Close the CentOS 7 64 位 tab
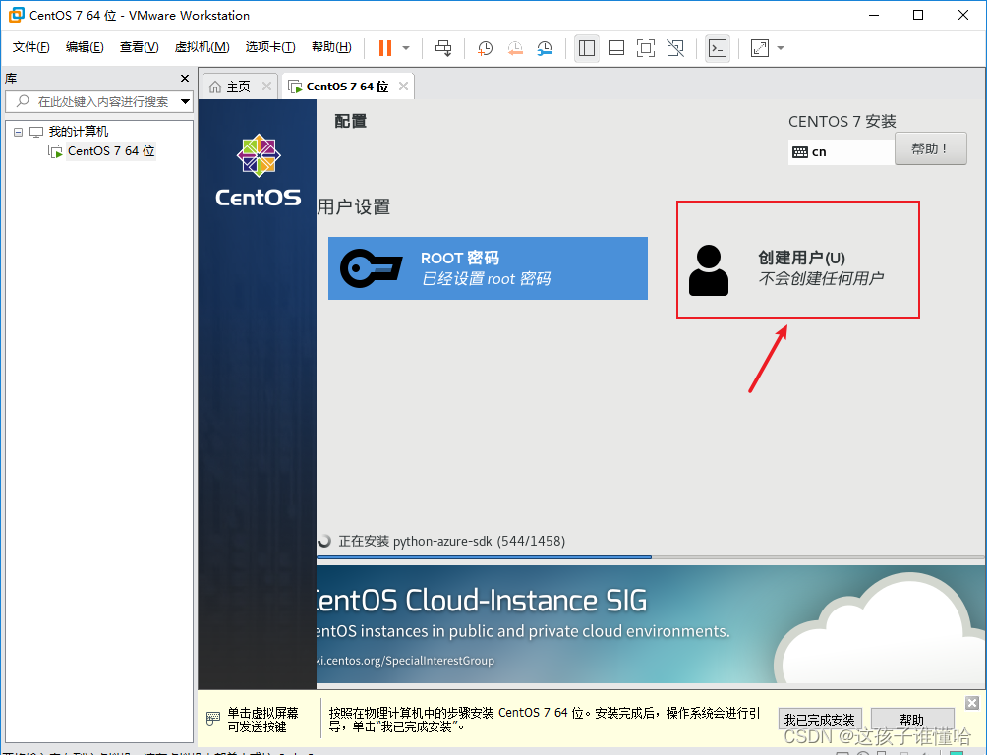The width and height of the screenshot is (987, 755). pyautogui.click(x=403, y=87)
